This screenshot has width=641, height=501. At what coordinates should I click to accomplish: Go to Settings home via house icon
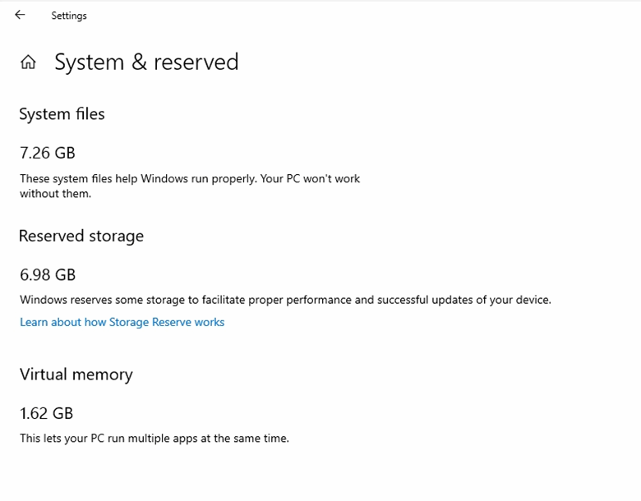[x=29, y=62]
